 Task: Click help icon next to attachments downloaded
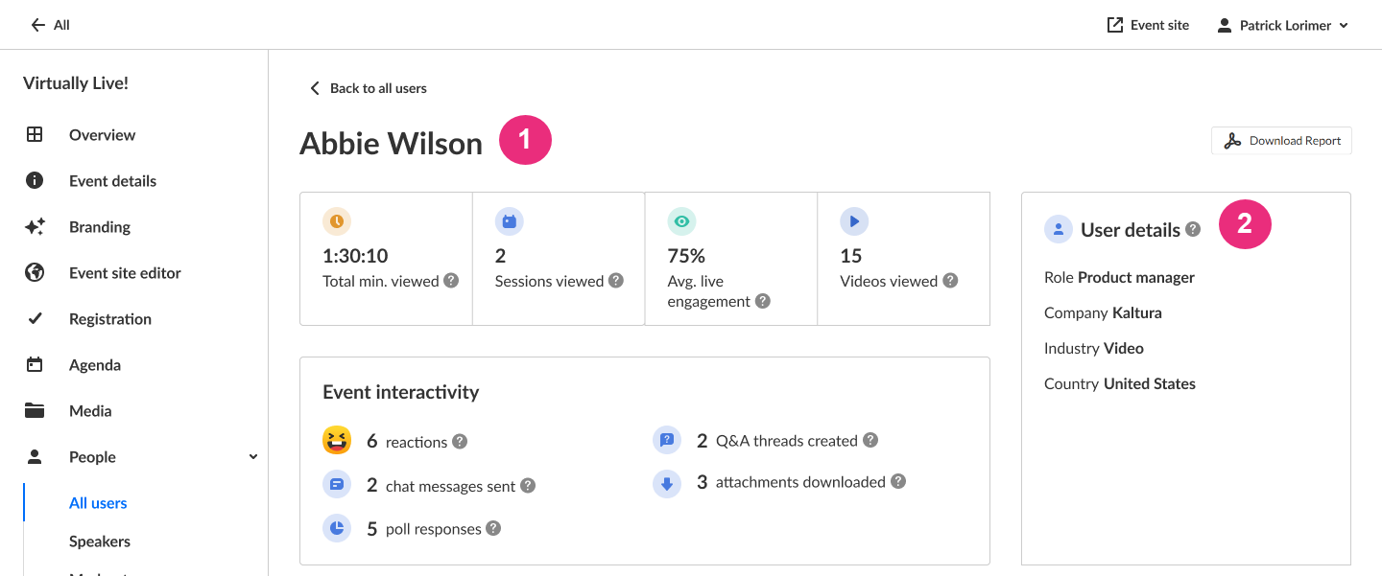(898, 481)
